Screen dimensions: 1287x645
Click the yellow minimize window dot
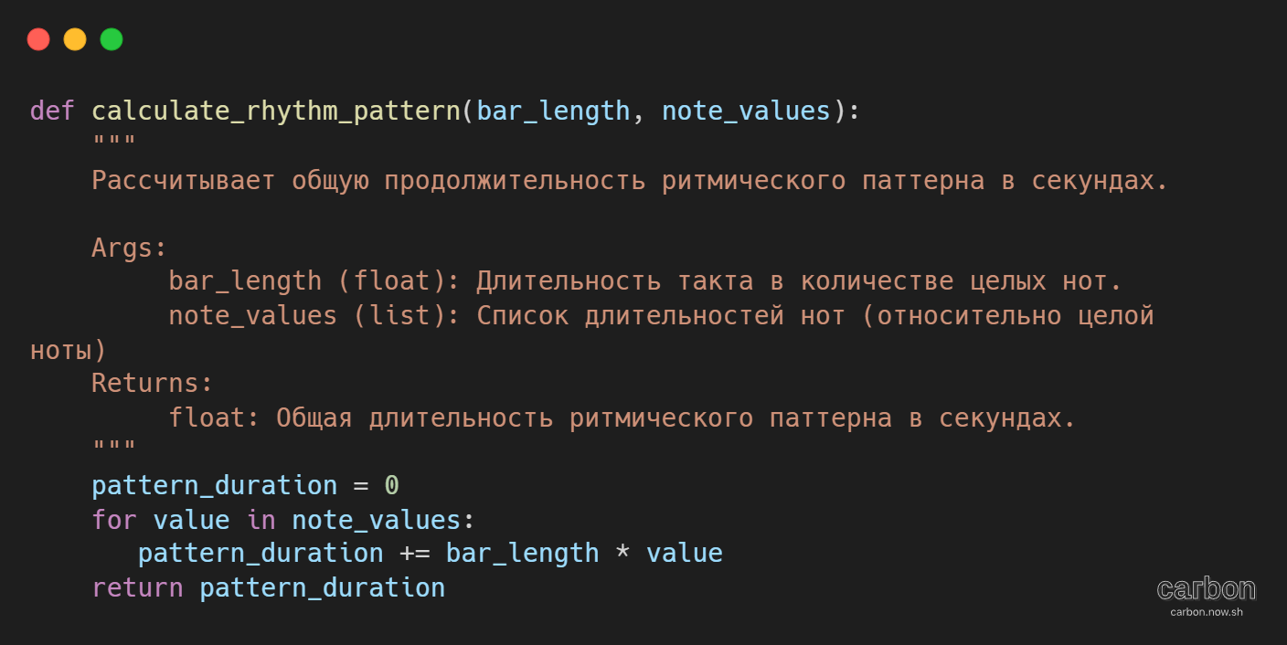pyautogui.click(x=75, y=39)
